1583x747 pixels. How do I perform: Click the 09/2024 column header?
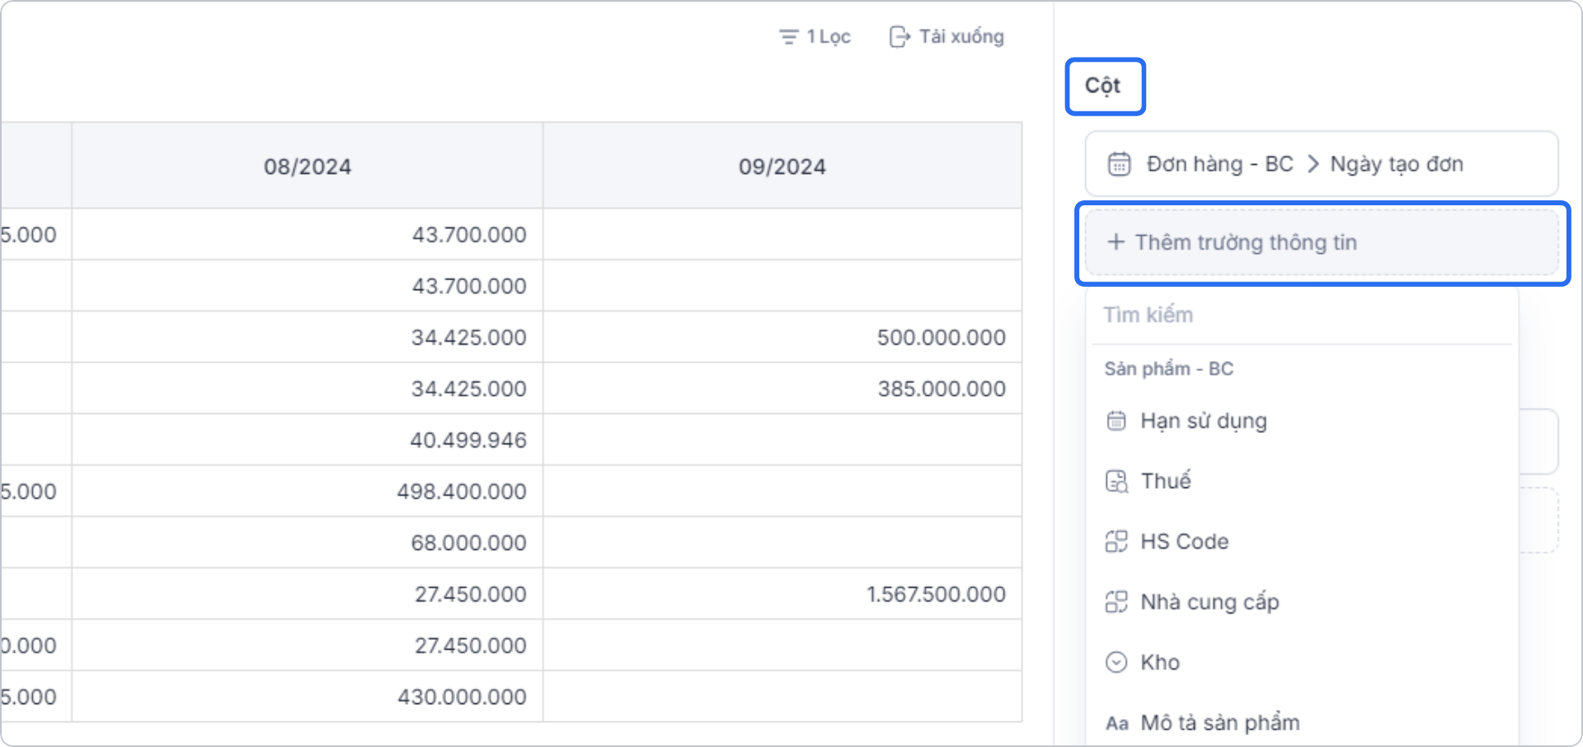pos(782,167)
